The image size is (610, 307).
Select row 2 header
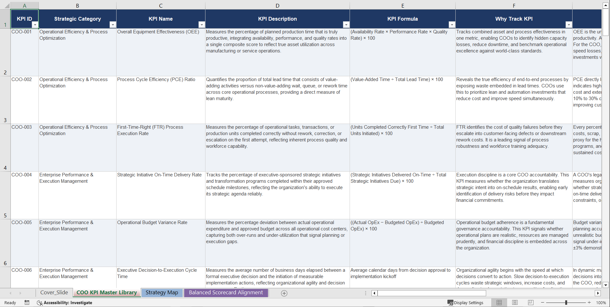pos(5,52)
